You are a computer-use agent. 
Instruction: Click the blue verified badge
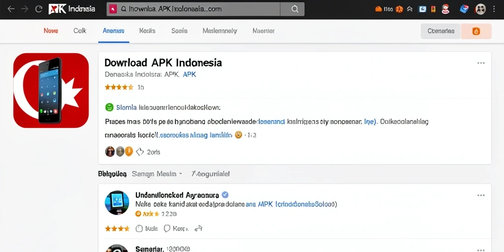pos(225,195)
